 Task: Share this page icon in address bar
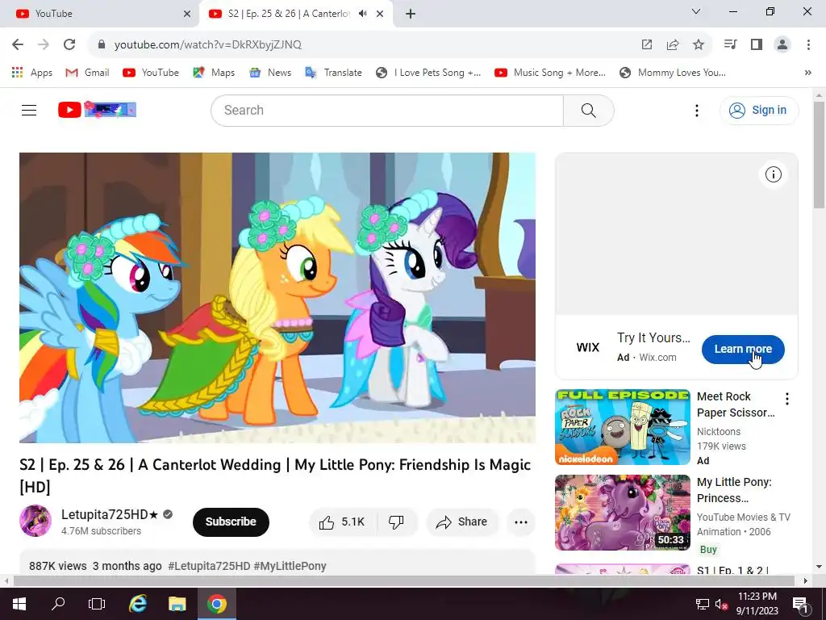point(672,45)
